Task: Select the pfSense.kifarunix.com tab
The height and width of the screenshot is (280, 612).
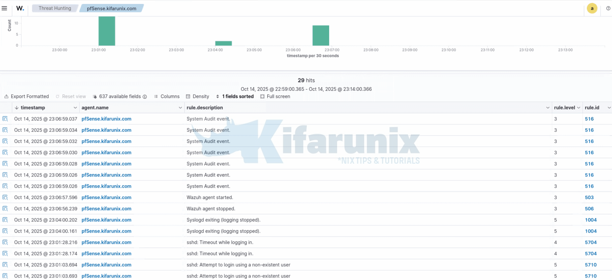Action: pyautogui.click(x=112, y=8)
